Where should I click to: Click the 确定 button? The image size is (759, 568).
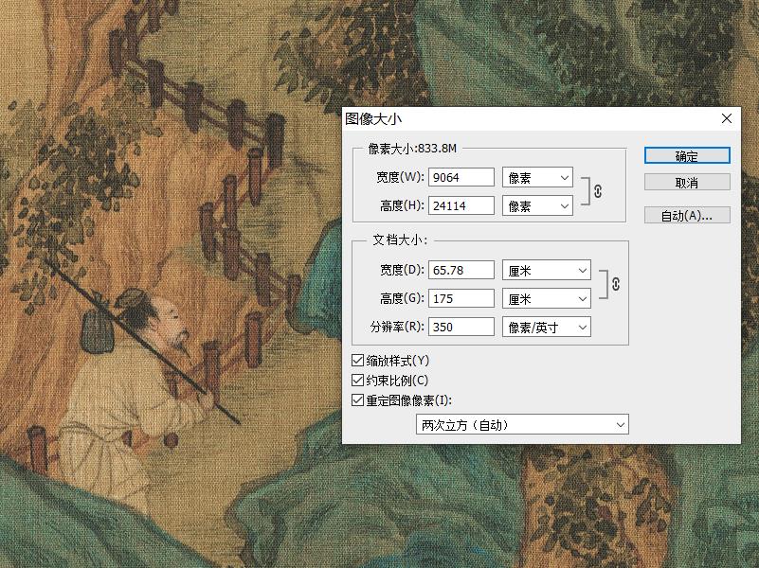point(687,155)
